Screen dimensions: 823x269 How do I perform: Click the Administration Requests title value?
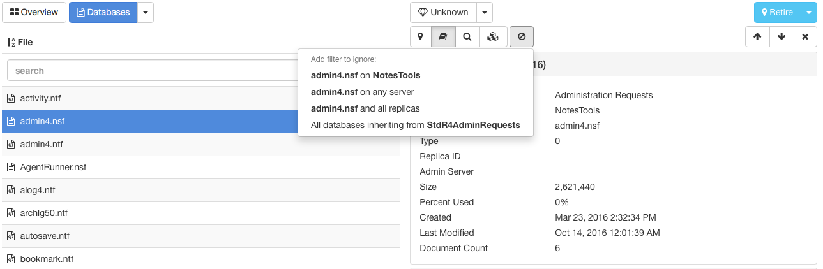[604, 95]
